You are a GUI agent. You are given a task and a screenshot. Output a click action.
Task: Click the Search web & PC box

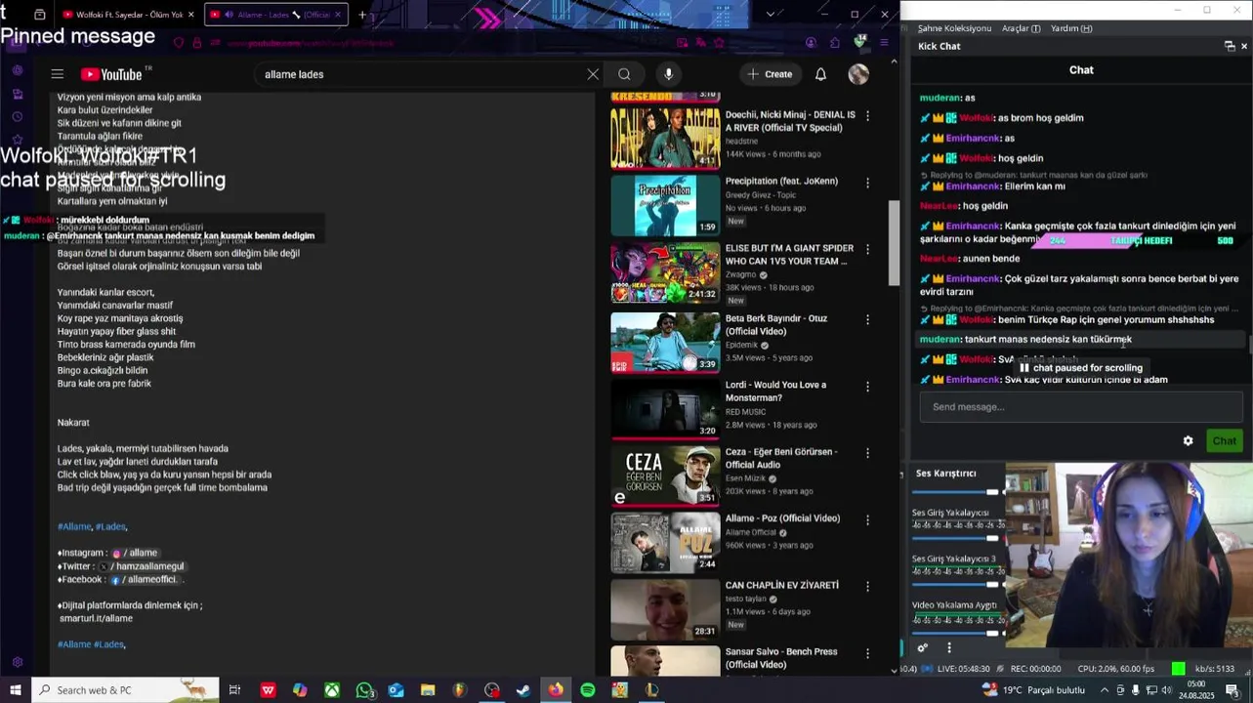tap(125, 690)
